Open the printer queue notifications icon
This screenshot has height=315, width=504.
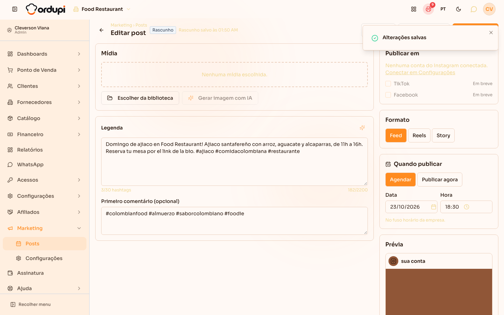click(428, 9)
